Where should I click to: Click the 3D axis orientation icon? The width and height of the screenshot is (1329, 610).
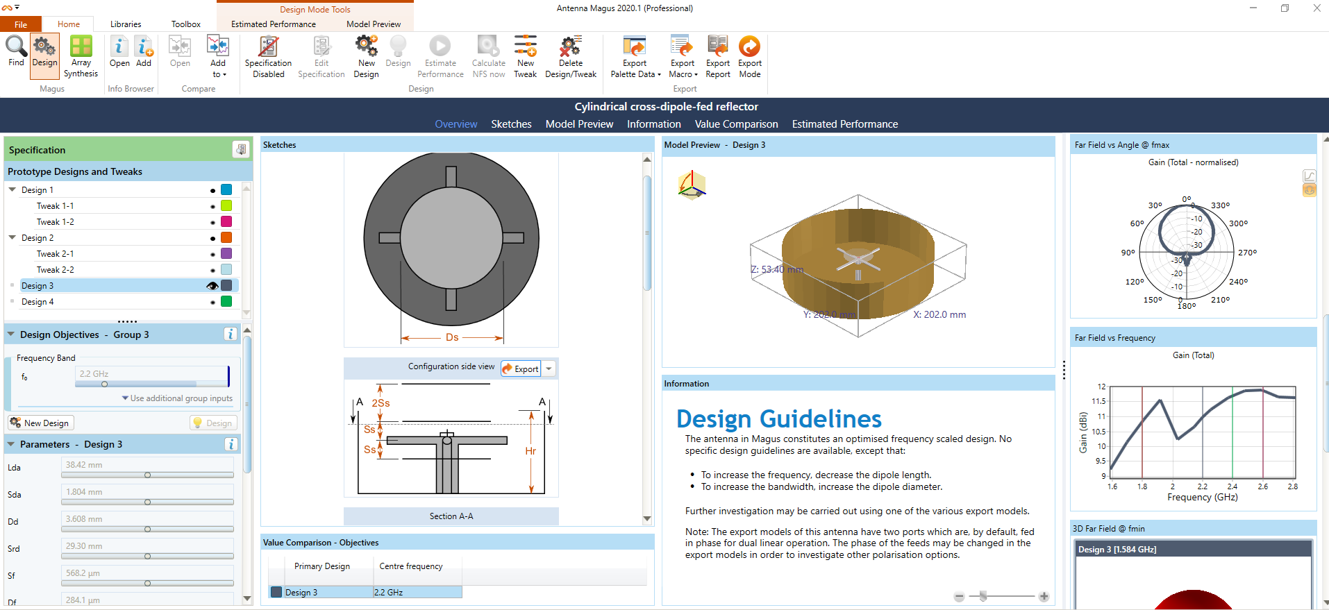[x=692, y=185]
